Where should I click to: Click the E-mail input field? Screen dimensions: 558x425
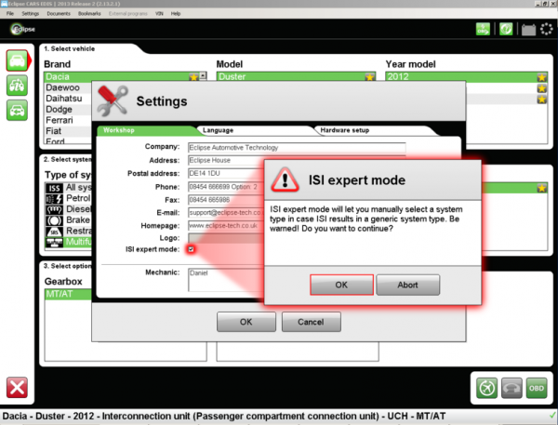pyautogui.click(x=226, y=212)
